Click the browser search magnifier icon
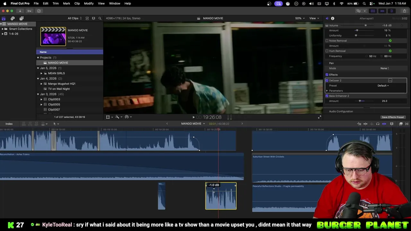This screenshot has height=231, width=411. (x=100, y=18)
